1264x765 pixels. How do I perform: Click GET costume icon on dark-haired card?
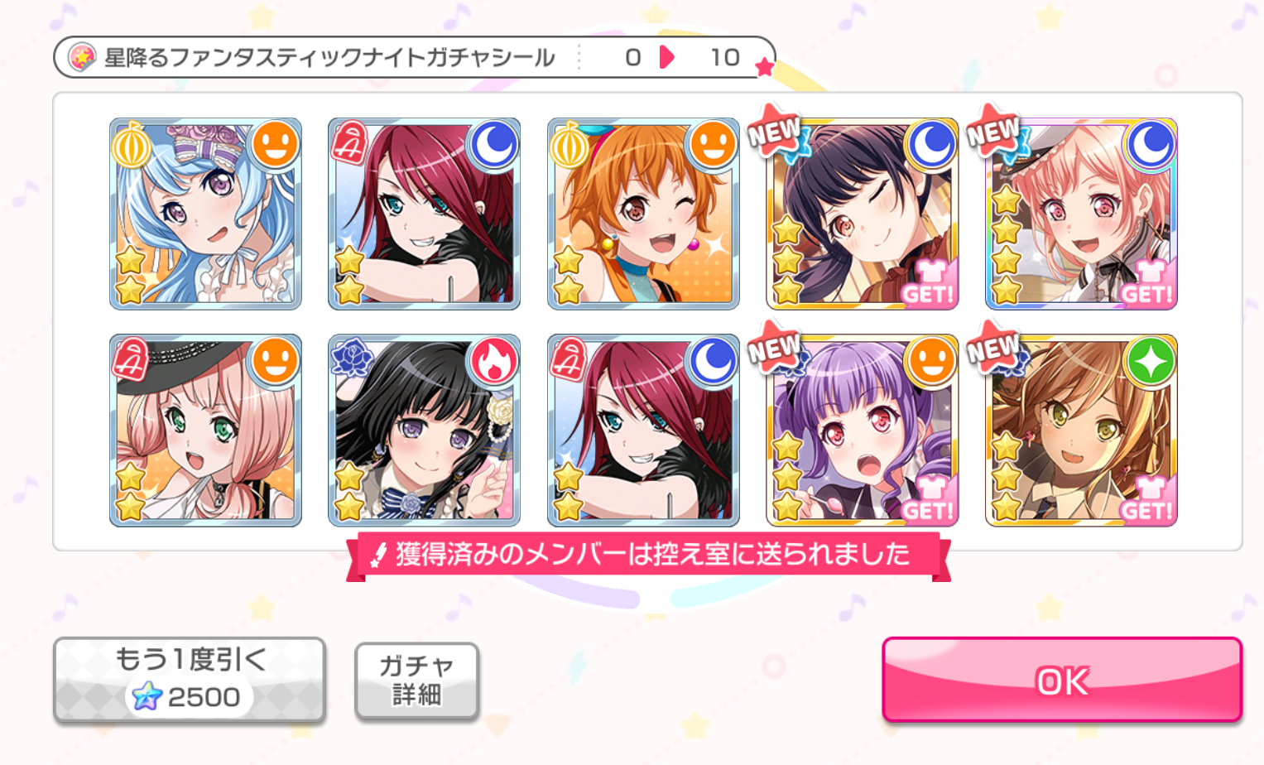(928, 284)
